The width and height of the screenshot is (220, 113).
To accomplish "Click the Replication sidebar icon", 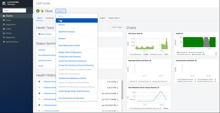I will point(4,37).
